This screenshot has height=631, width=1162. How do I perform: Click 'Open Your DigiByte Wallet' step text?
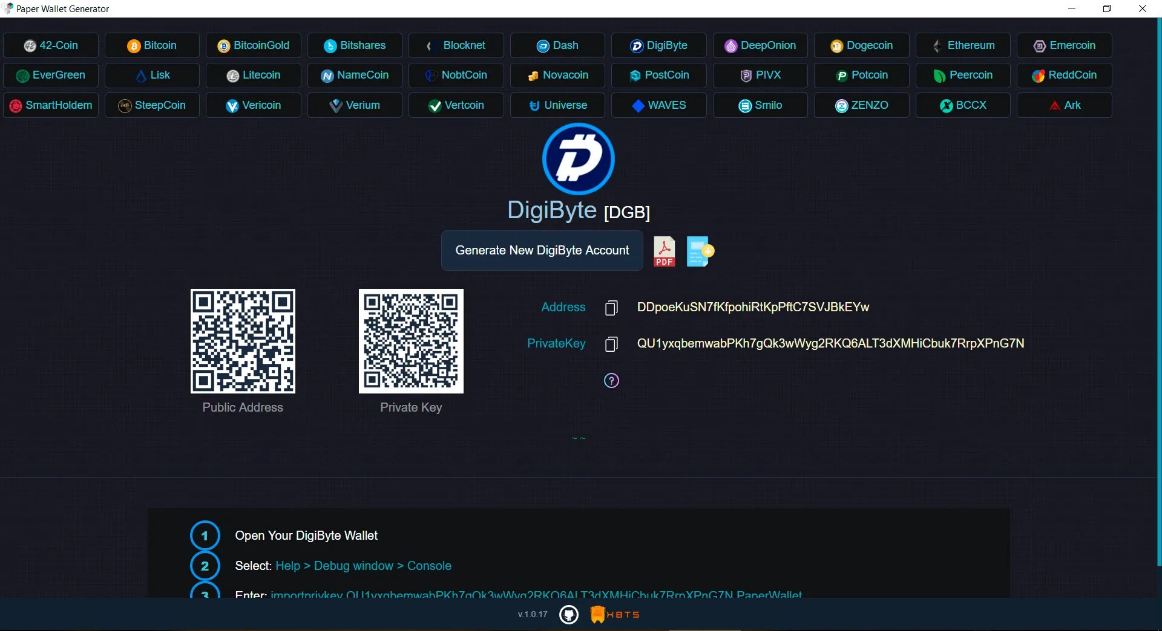[x=306, y=536]
